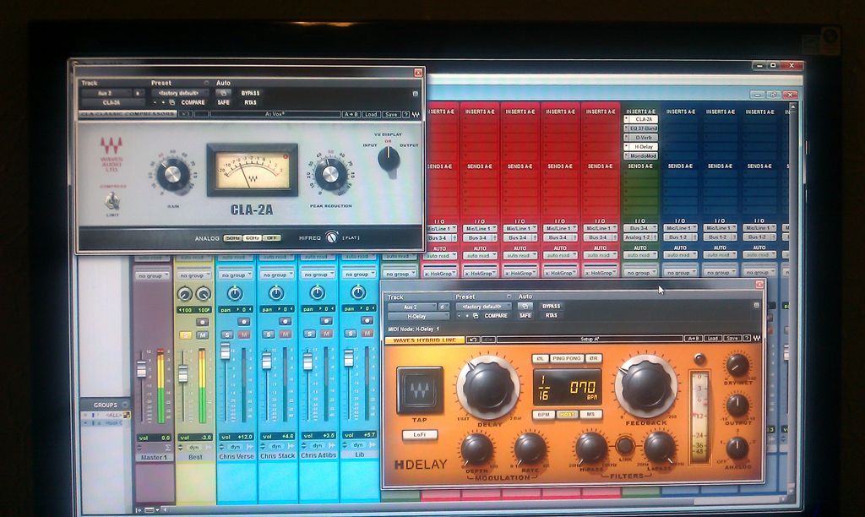Select D-Verb insert on the Aux channel
Screen dimensions: 865x517
coord(641,138)
